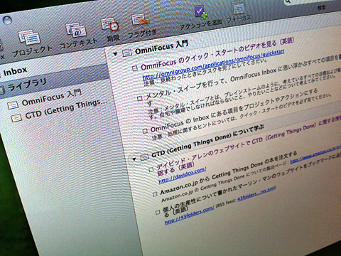Open the http://davidco.com/ link
The image size is (341, 256).
tap(182, 176)
